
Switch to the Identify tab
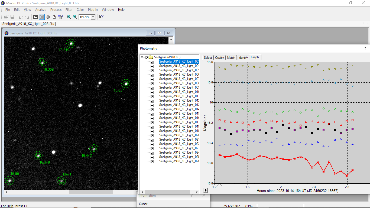tap(243, 57)
